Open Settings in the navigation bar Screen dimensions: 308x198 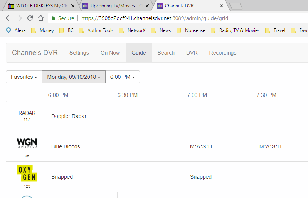tap(79, 53)
